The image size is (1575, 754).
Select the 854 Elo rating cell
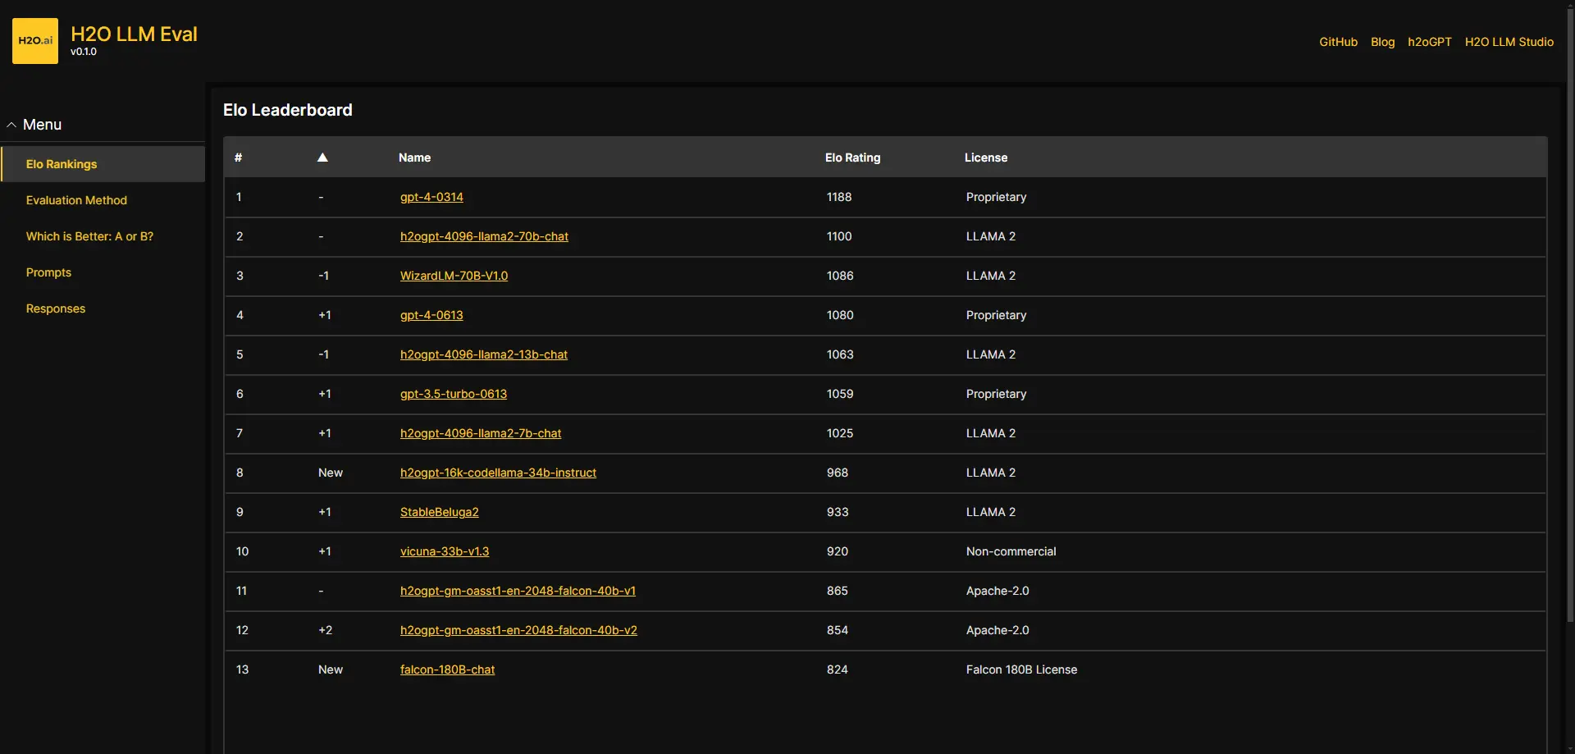[x=838, y=630]
